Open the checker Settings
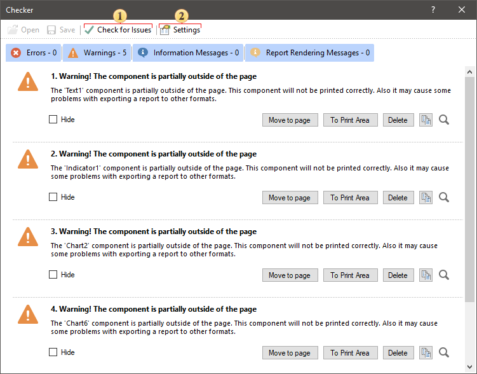The image size is (477, 374). (x=180, y=30)
